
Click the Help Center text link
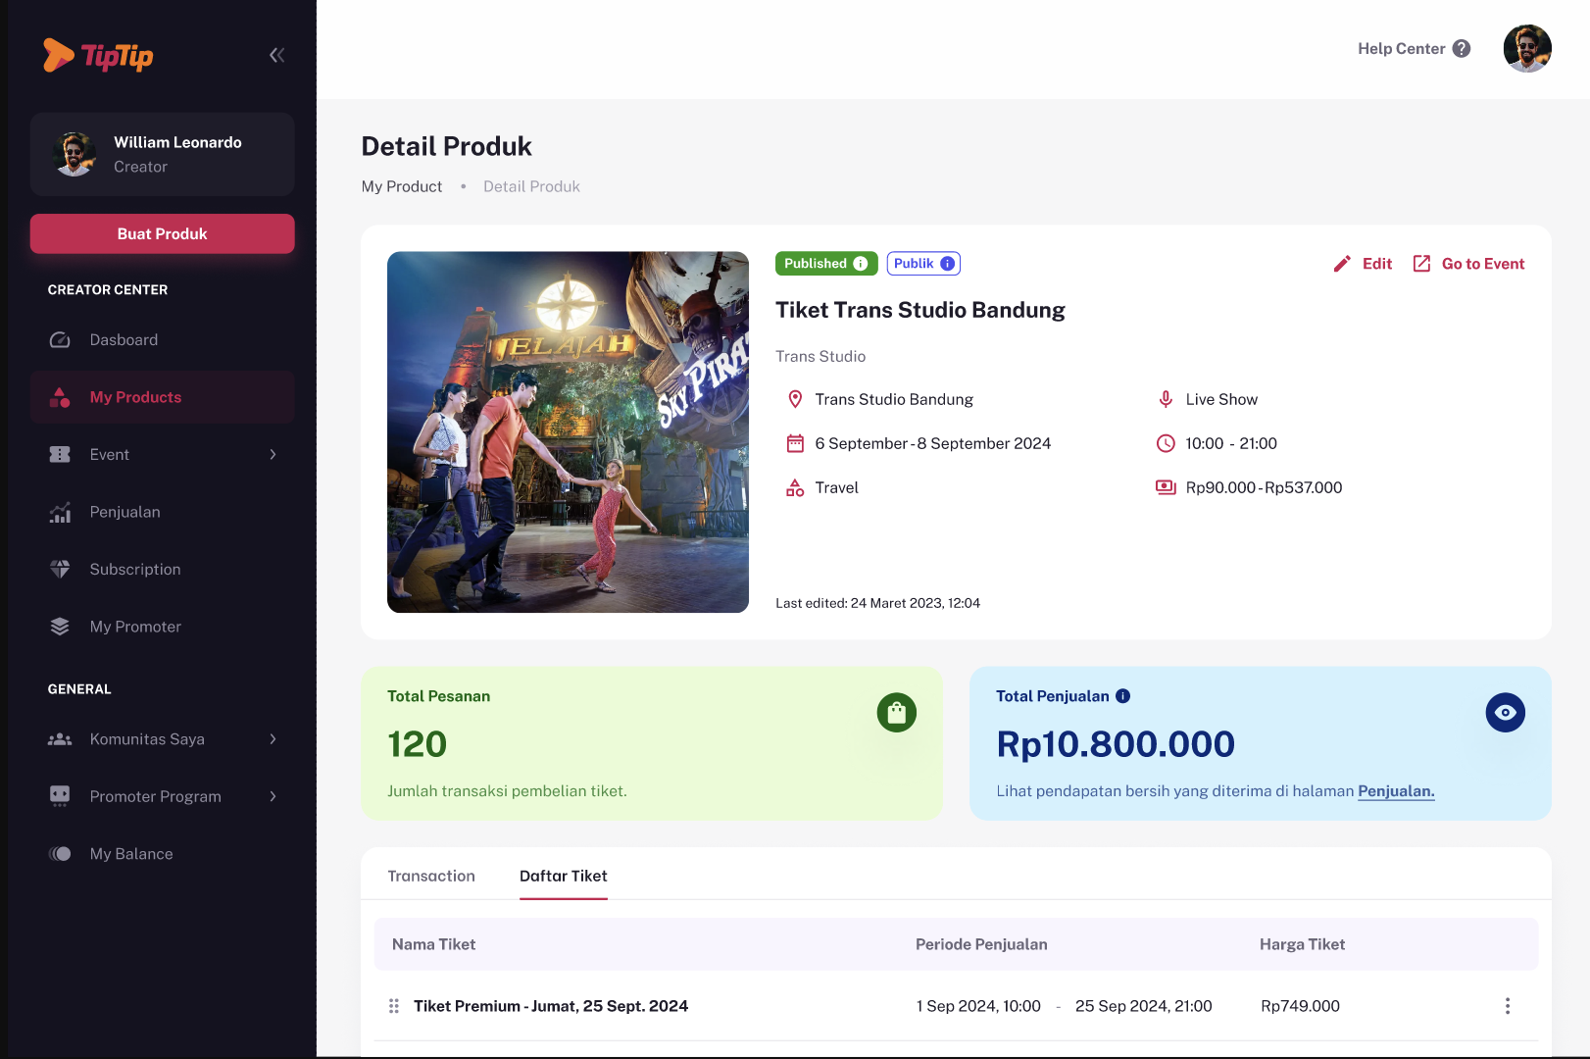tap(1401, 48)
